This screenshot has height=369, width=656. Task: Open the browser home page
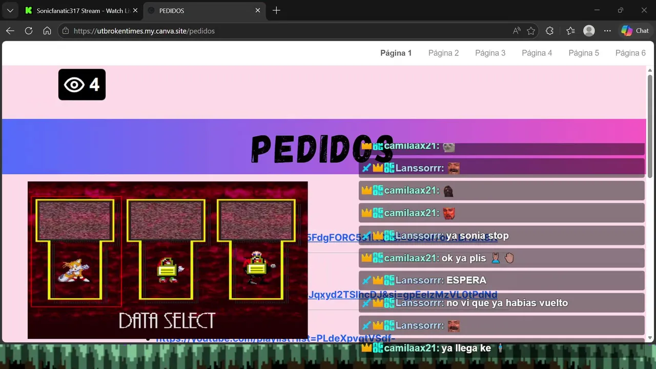click(x=47, y=31)
